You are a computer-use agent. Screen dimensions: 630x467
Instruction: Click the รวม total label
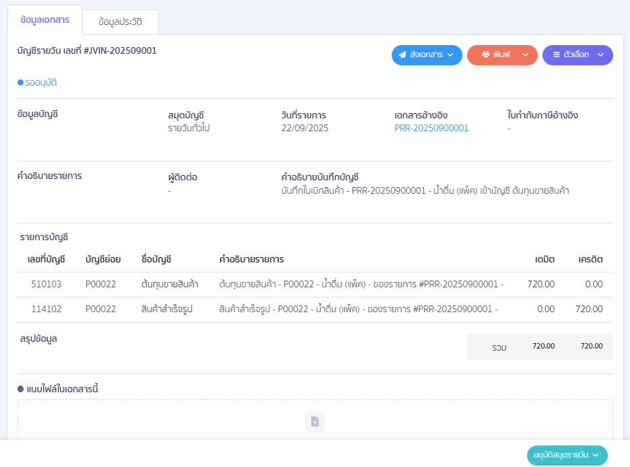499,347
